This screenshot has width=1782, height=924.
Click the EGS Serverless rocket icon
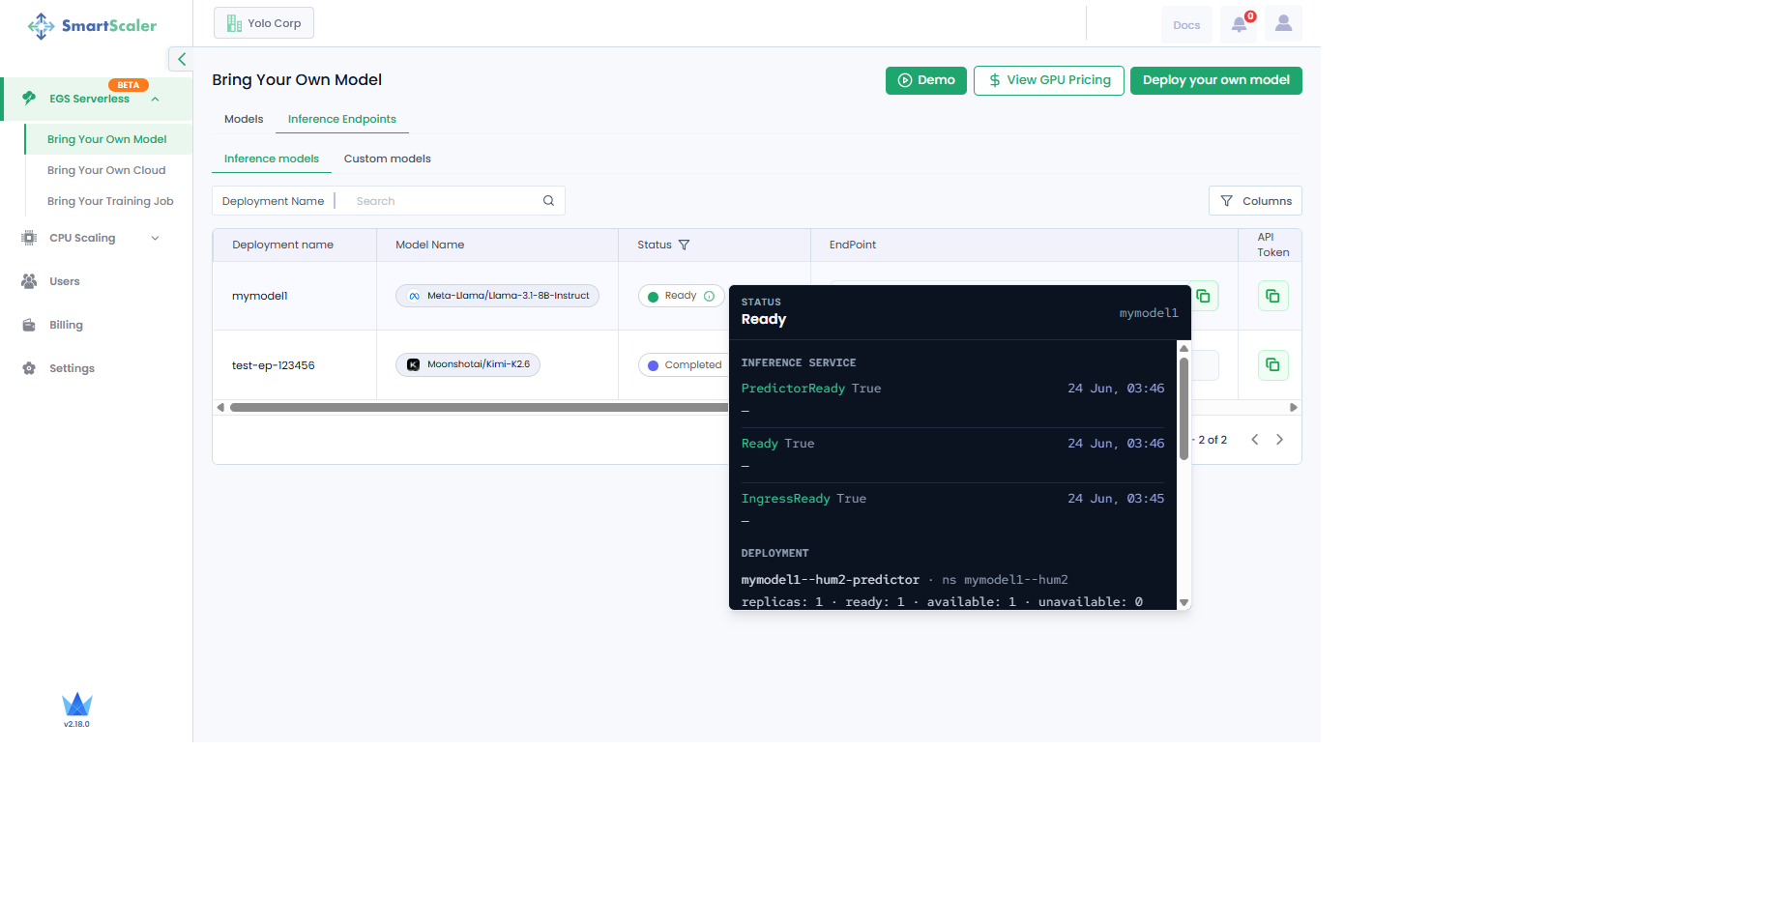pyautogui.click(x=29, y=98)
